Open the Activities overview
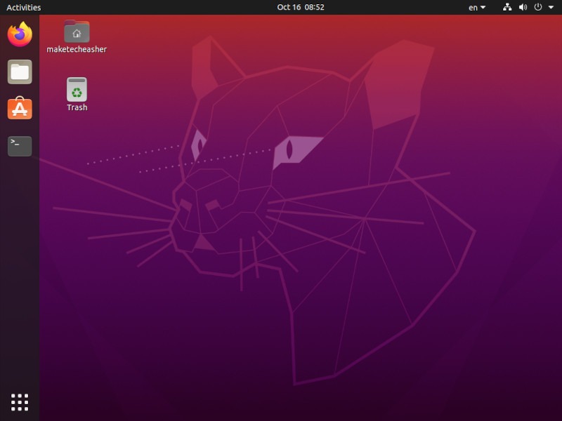The image size is (562, 421). point(24,8)
